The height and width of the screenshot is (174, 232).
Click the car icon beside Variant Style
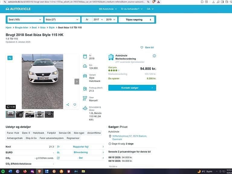pyautogui.click(x=85, y=76)
